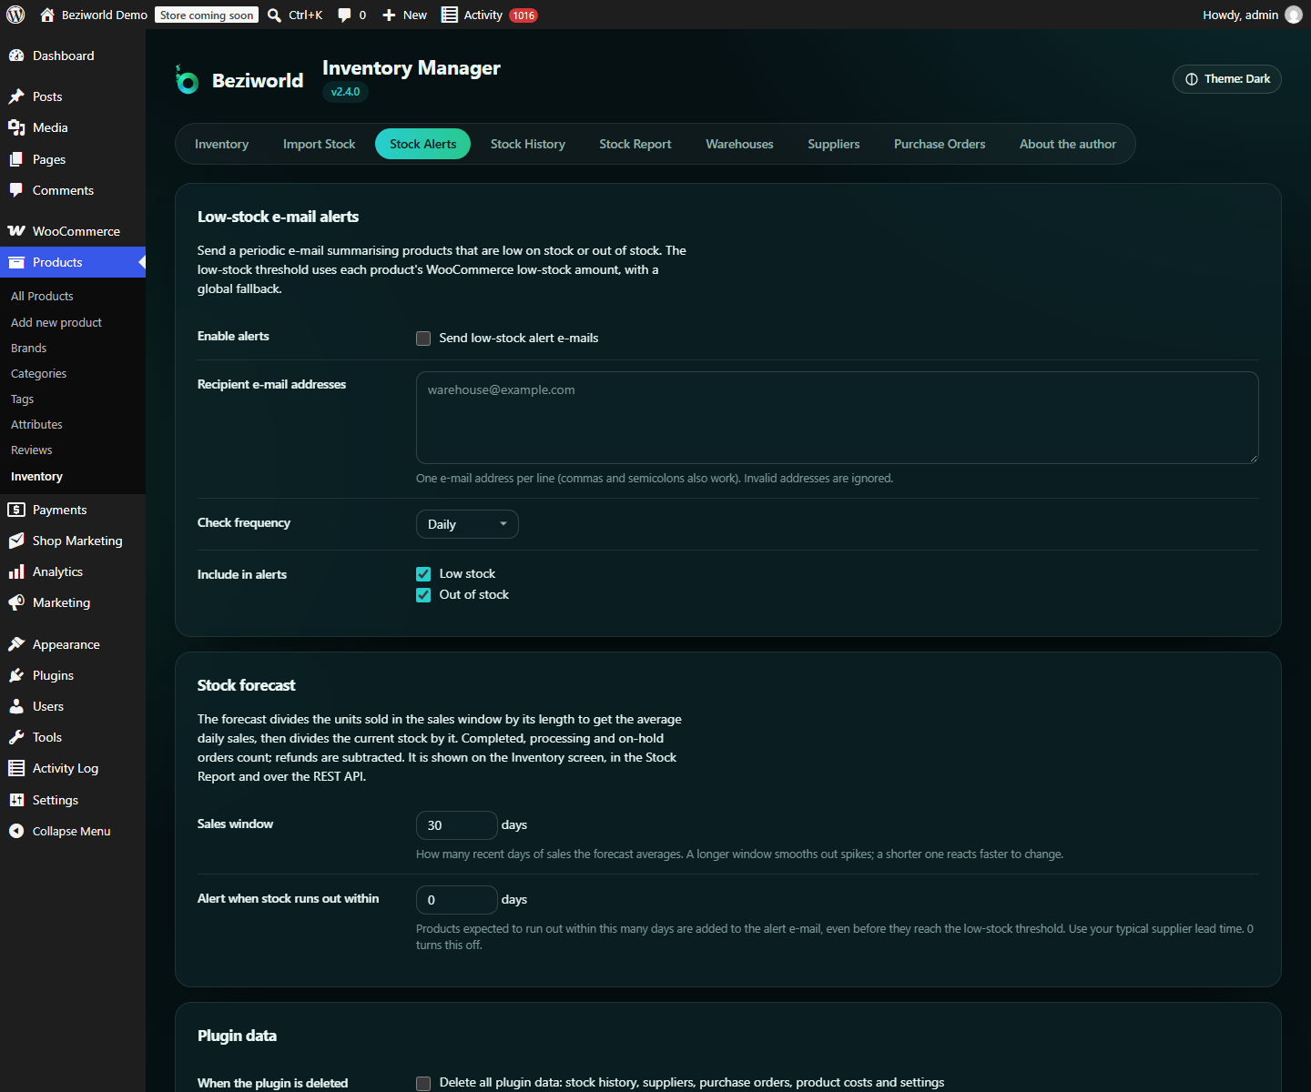Open the Howdy, admin account menu
Image resolution: width=1311 pixels, height=1092 pixels.
(1252, 15)
